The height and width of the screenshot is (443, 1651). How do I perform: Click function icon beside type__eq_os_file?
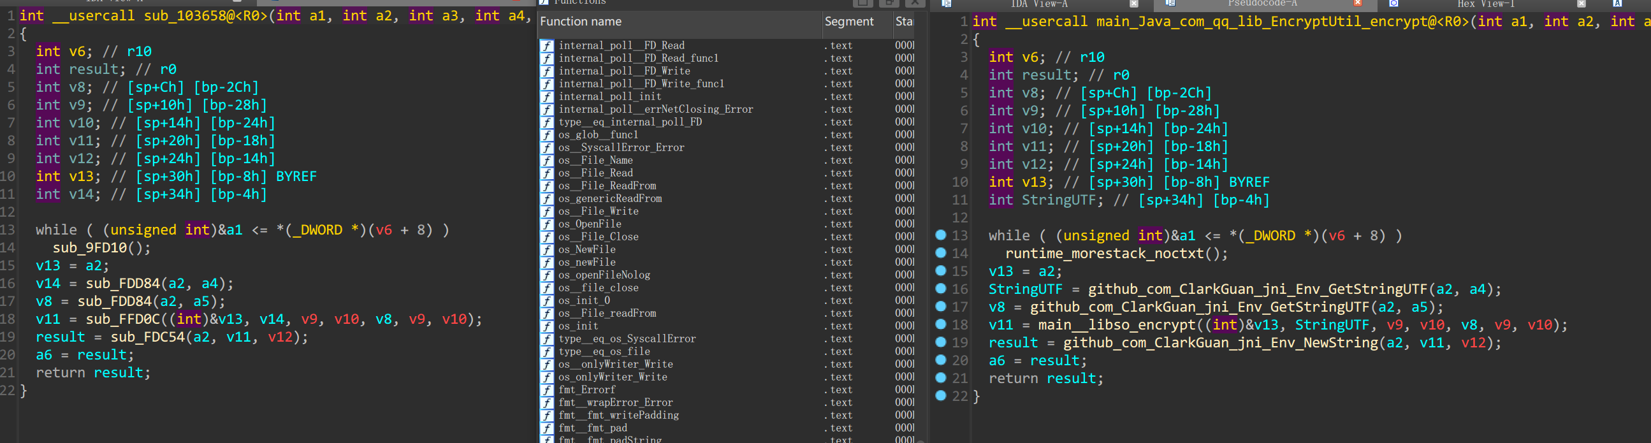tap(547, 351)
